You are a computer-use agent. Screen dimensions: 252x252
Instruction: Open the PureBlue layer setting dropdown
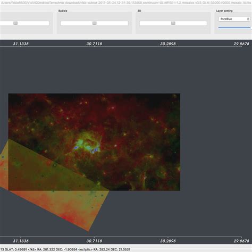tap(234, 19)
